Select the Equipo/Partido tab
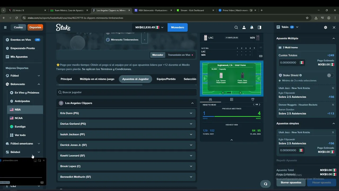The height and width of the screenshot is (191, 339). coord(166,79)
